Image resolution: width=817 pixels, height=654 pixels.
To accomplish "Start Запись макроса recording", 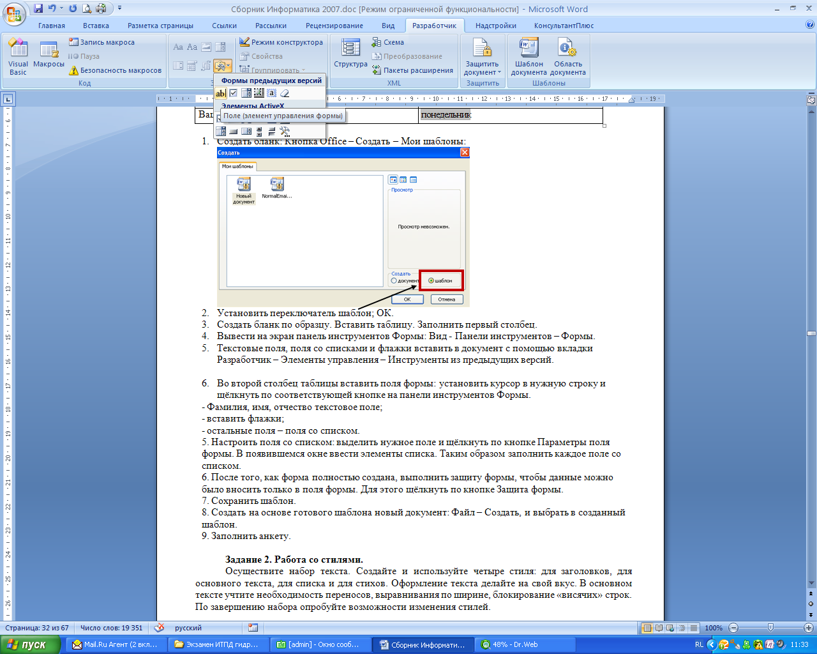I will (102, 42).
